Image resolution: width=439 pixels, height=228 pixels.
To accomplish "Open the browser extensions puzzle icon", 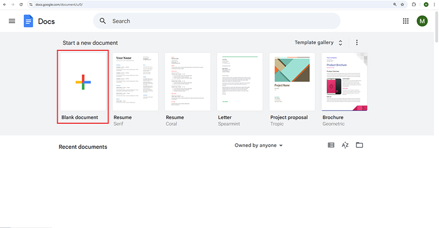I will (x=414, y=5).
